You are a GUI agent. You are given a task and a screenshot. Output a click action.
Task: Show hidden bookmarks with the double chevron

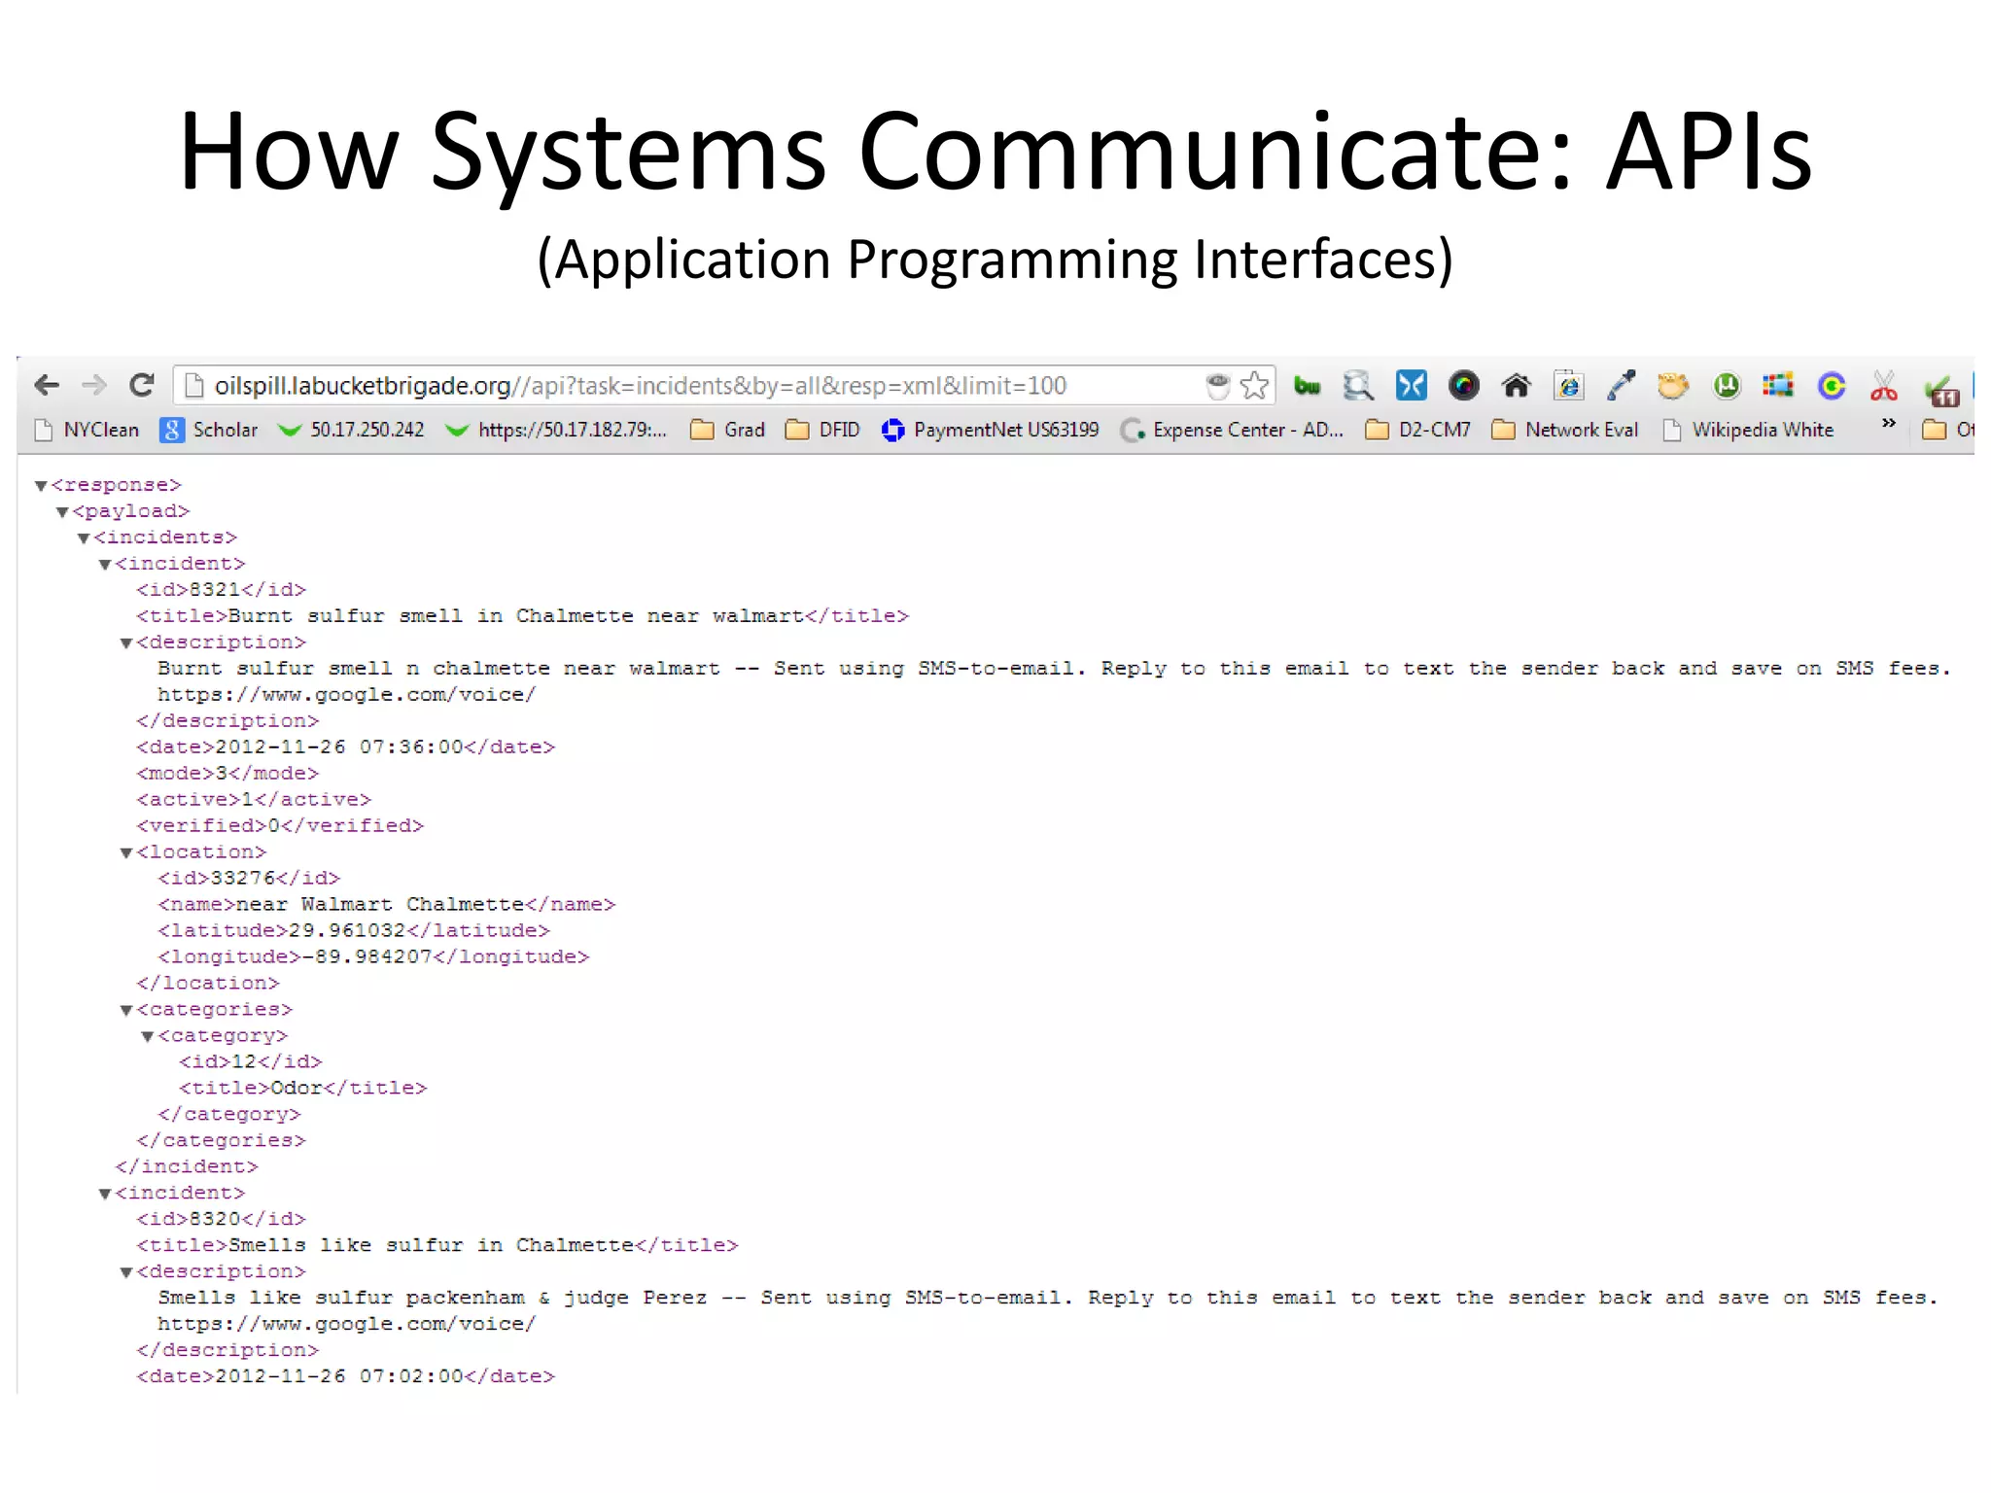(x=1888, y=423)
